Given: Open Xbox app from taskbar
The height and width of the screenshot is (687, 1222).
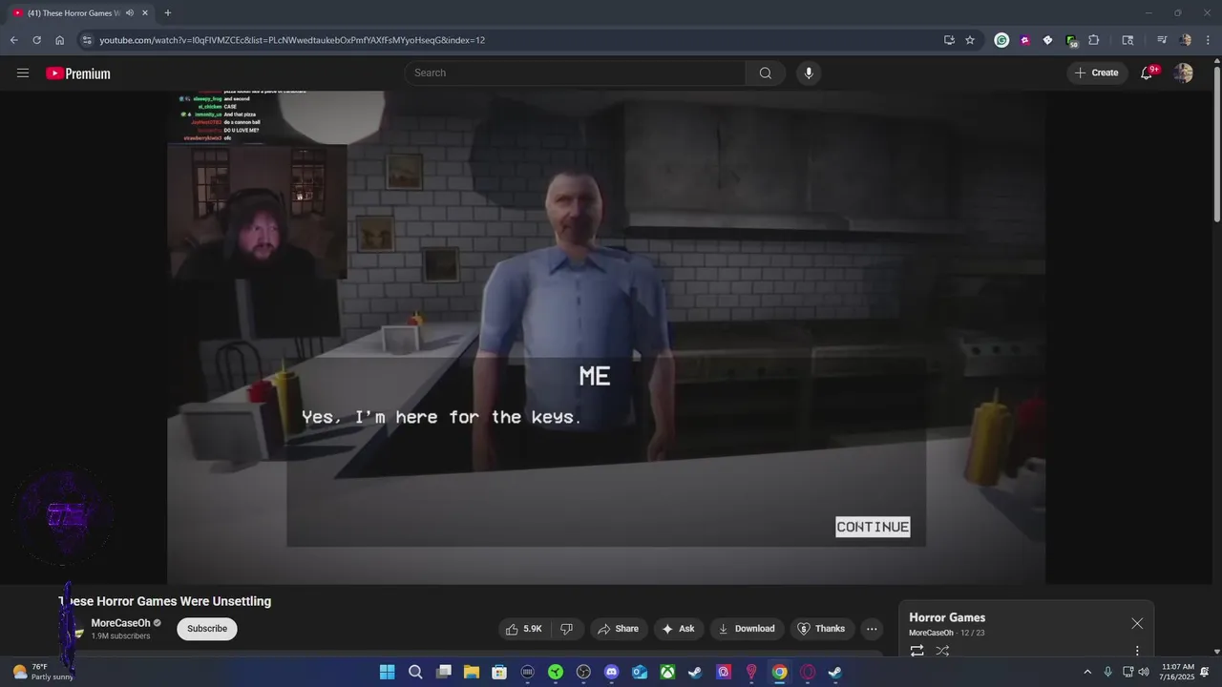Looking at the screenshot, I should click(x=667, y=672).
